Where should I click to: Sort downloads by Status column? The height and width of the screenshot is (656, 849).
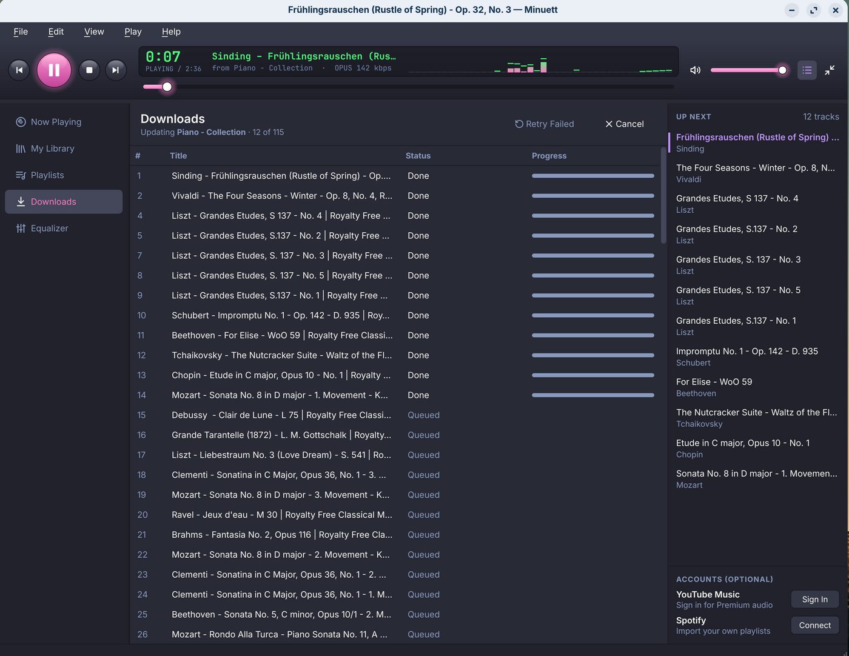pos(418,156)
